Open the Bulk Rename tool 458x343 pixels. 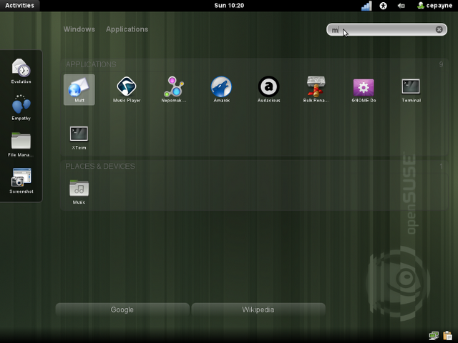tap(316, 89)
